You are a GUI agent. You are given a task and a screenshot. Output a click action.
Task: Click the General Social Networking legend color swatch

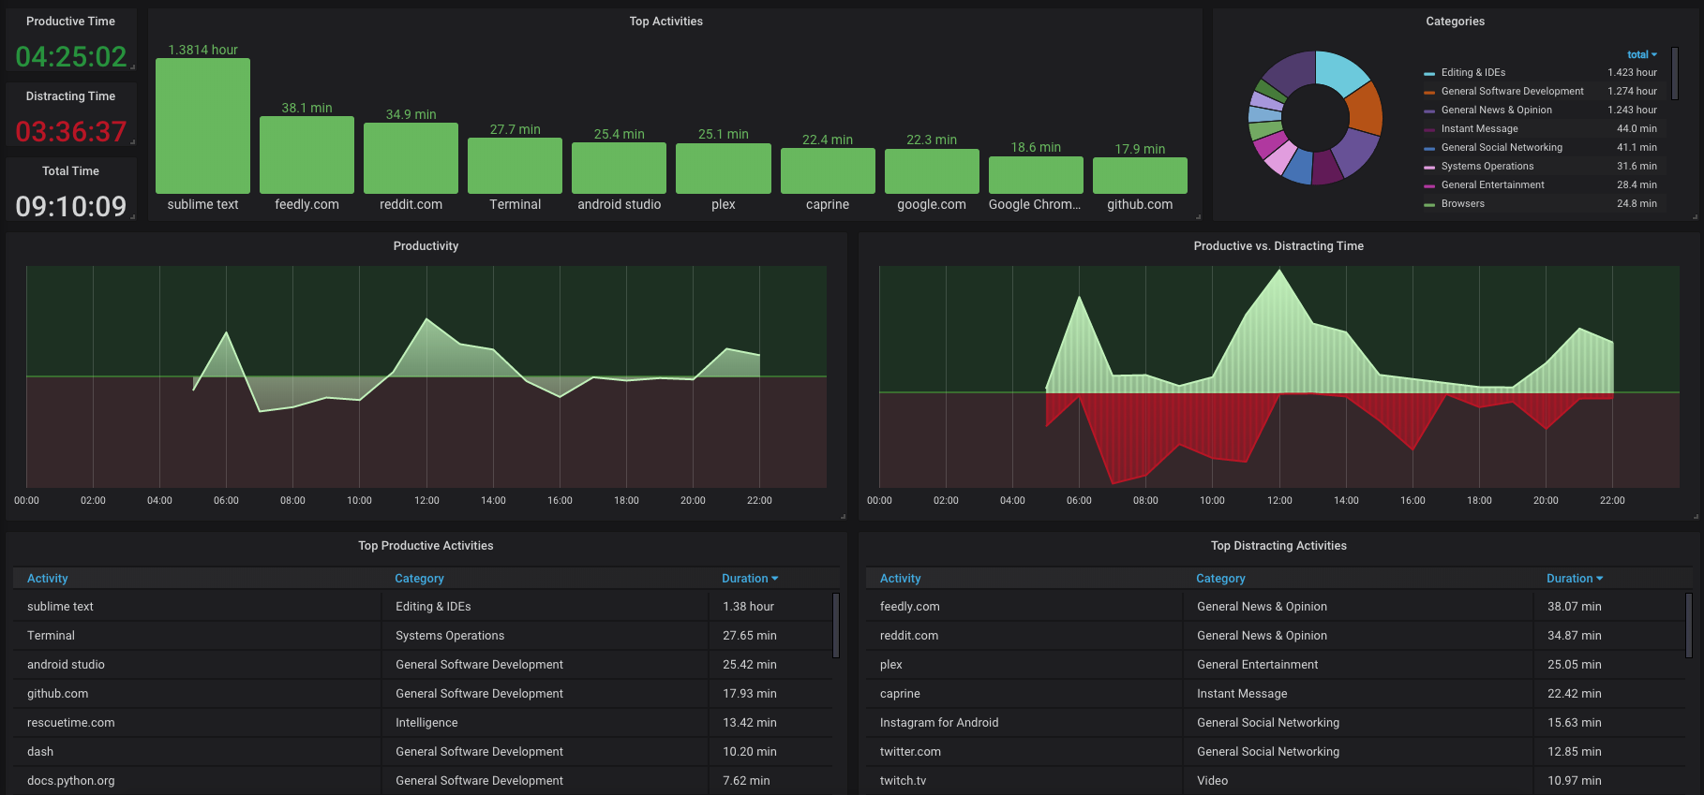point(1429,148)
